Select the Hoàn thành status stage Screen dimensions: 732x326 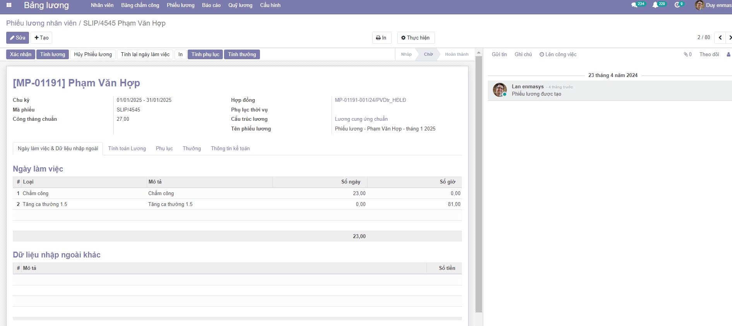457,55
